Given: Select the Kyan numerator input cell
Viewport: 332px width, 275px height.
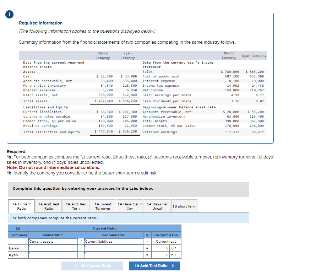Looking at the screenshot, I should click(53, 255).
